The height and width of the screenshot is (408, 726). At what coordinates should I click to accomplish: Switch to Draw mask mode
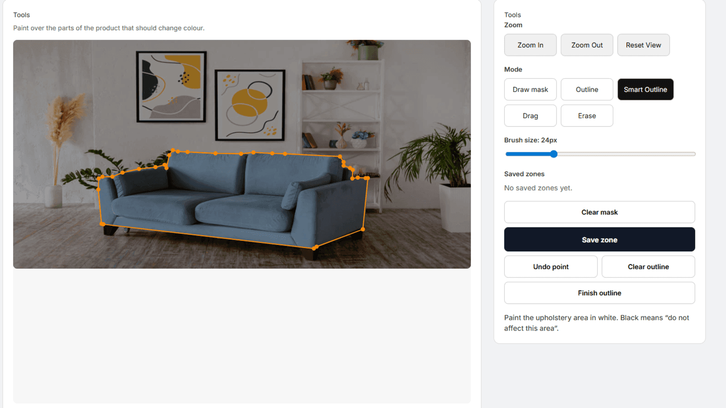tap(530, 89)
